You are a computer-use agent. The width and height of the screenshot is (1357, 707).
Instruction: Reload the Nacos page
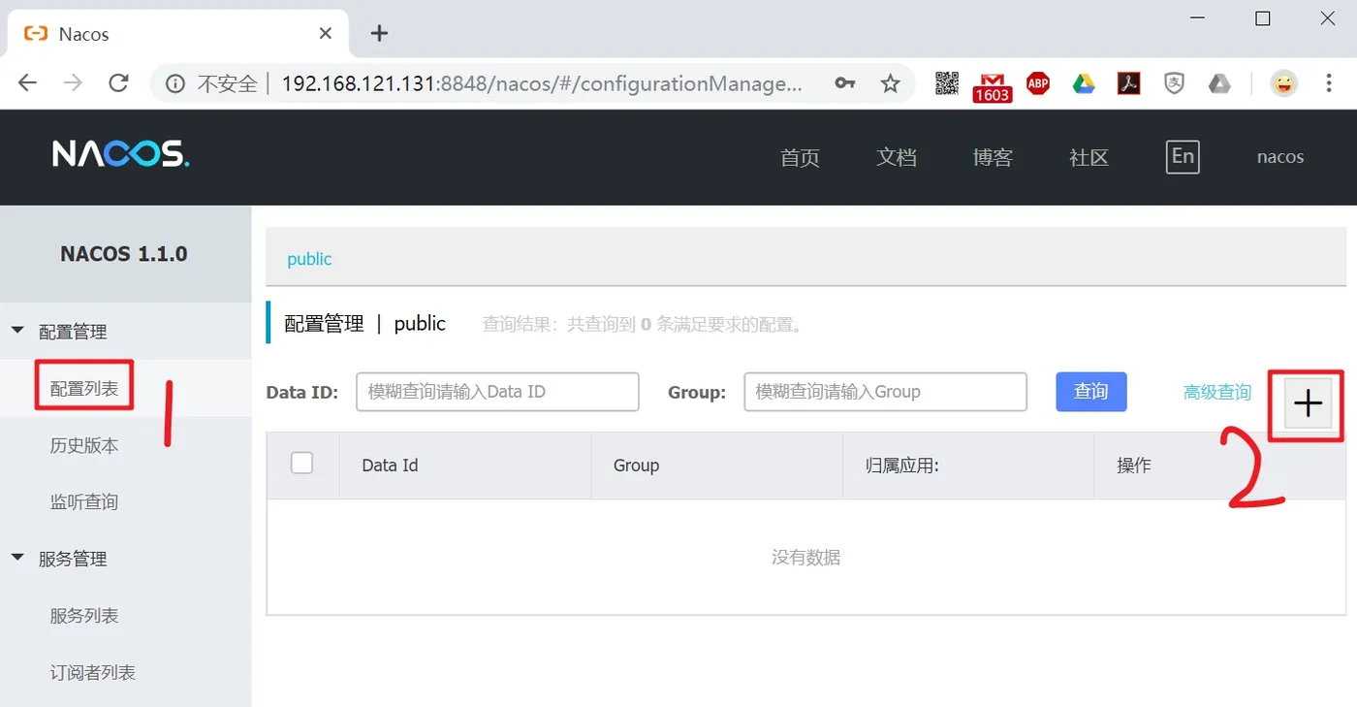pos(118,83)
